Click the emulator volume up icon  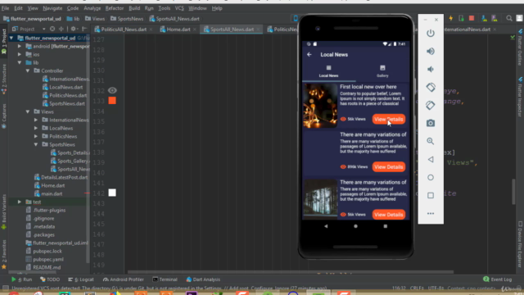[x=431, y=51]
